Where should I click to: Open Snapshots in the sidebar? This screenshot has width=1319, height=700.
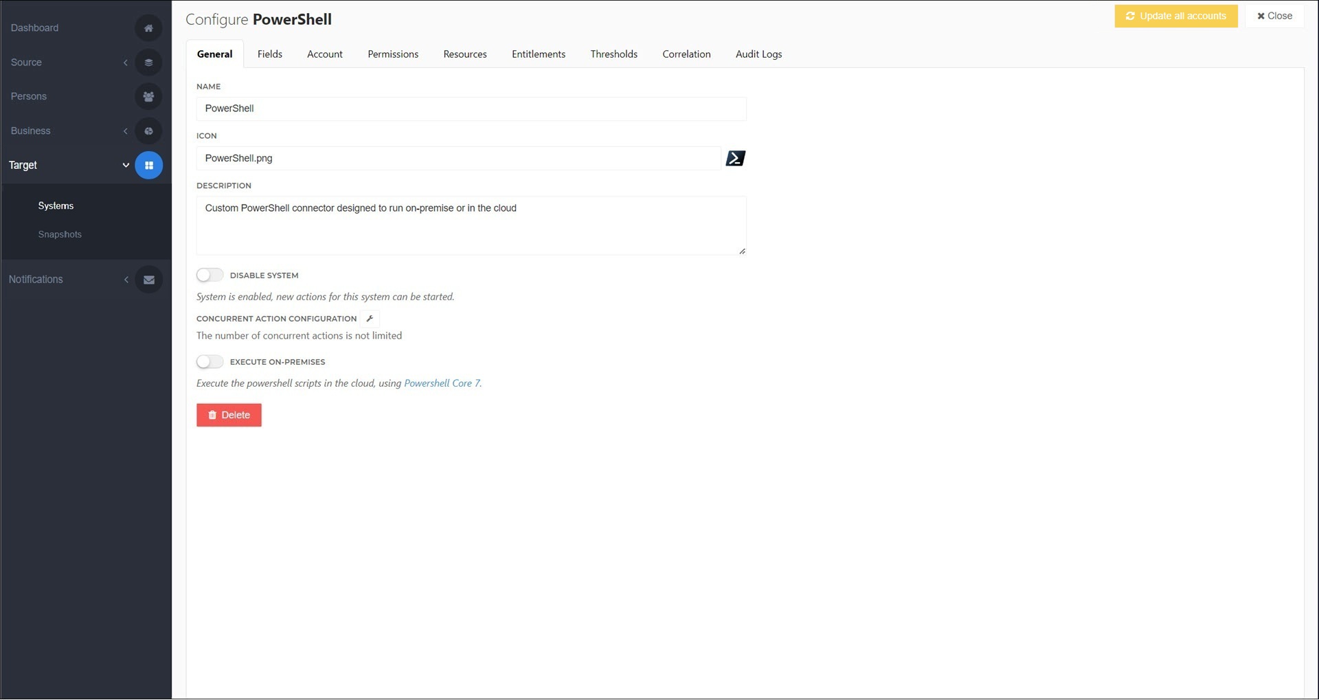(x=60, y=235)
